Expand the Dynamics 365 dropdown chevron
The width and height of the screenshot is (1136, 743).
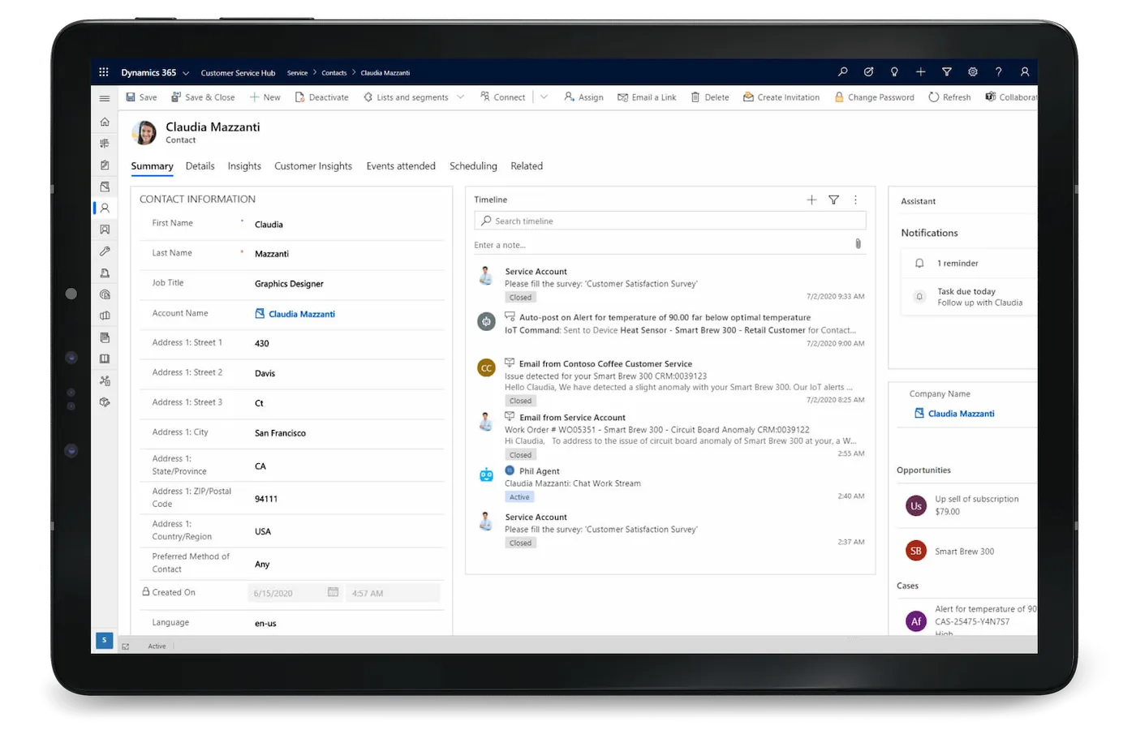click(186, 73)
